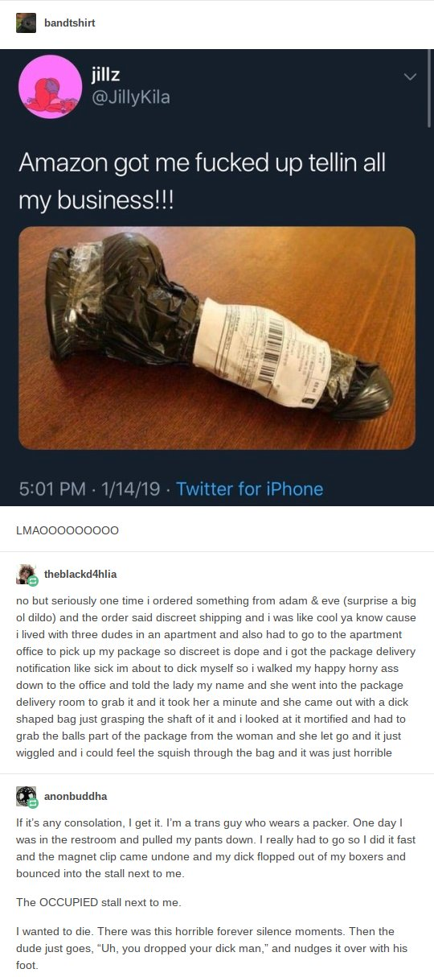Click the tweet text about Amazon
434x977 pixels.
[203, 178]
